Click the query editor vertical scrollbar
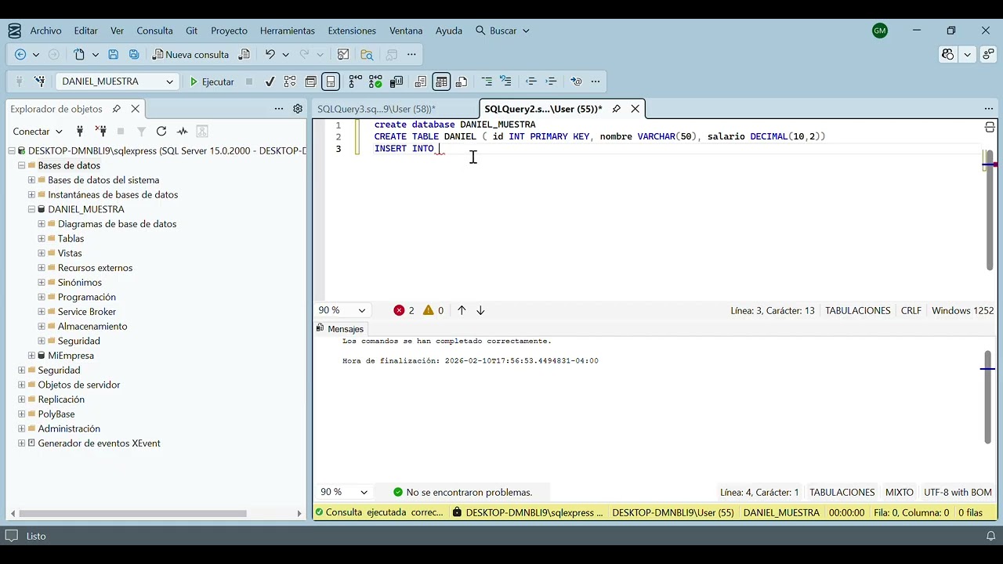1003x564 pixels. click(990, 210)
